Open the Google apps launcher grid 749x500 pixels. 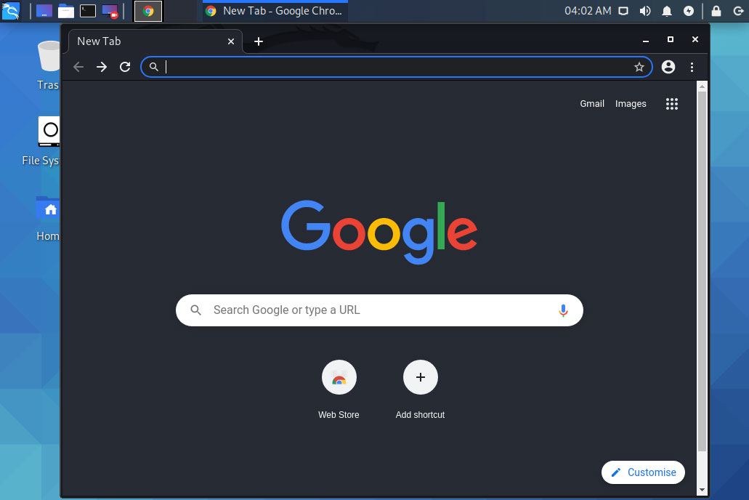tap(671, 103)
